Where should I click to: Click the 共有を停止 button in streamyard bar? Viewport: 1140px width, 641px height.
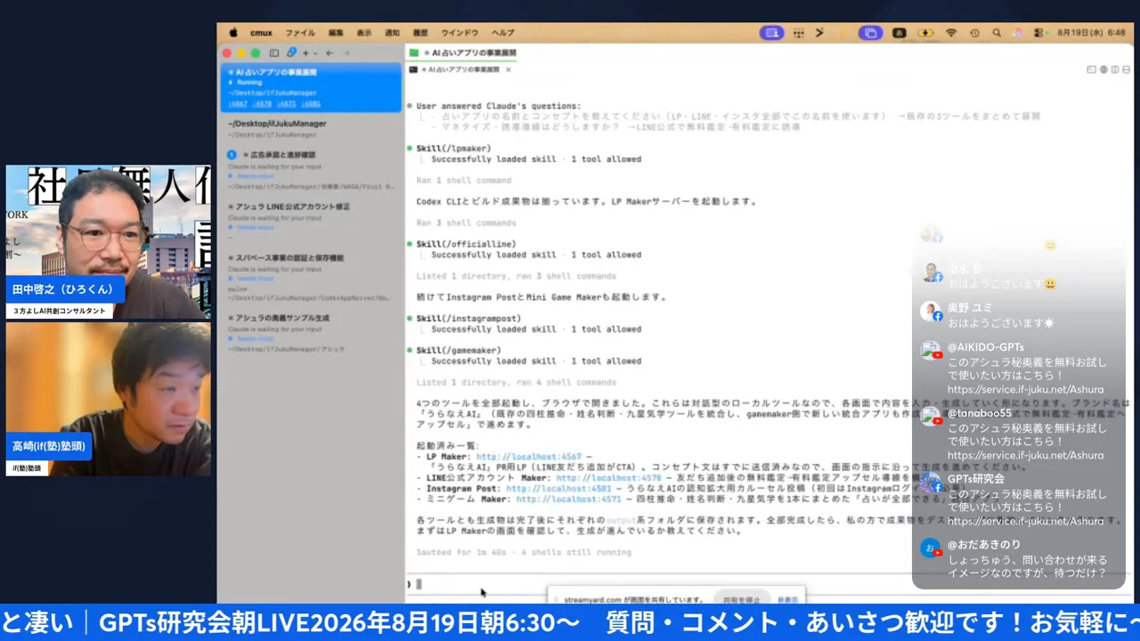740,600
